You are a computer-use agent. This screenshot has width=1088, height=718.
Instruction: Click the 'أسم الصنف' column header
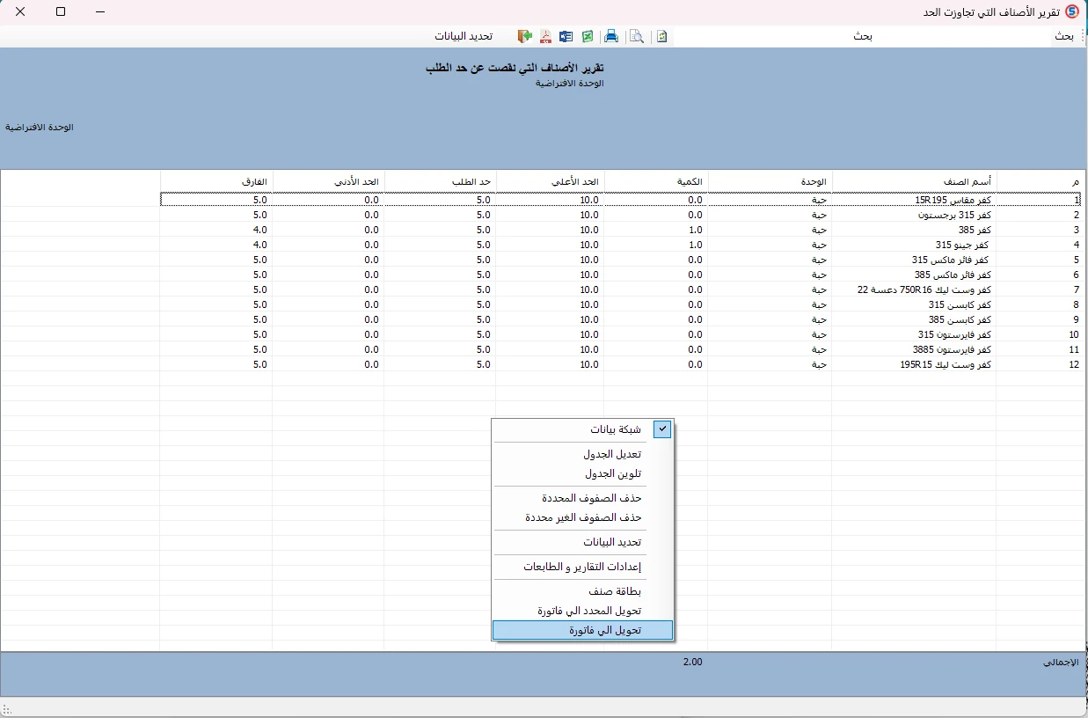tap(915, 180)
